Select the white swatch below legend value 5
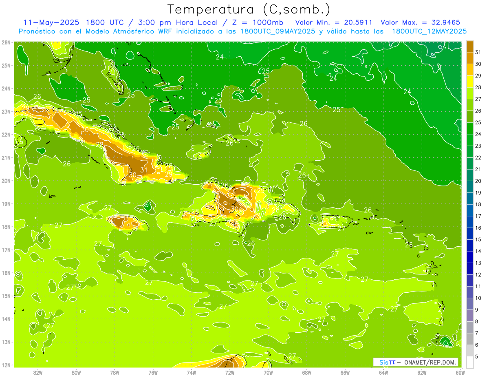This screenshot has height=378, width=489. (470, 362)
